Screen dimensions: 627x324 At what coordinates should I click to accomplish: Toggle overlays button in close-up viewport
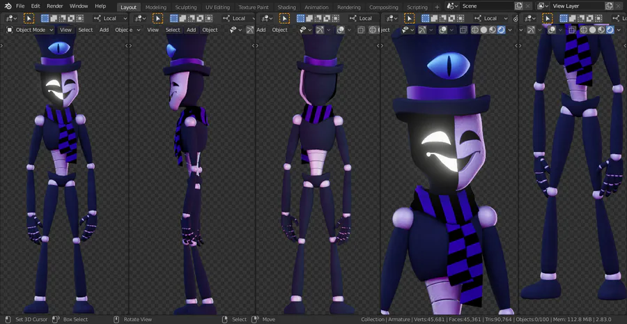(443, 29)
